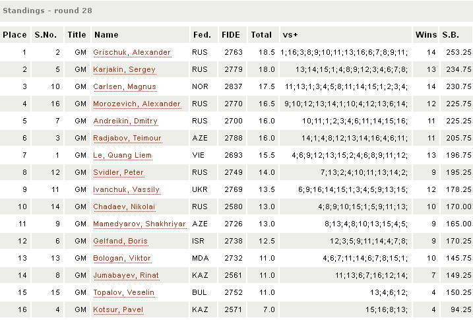473x320 pixels.
Task: Select Kotsur, Pavel link
Action: 118,310
